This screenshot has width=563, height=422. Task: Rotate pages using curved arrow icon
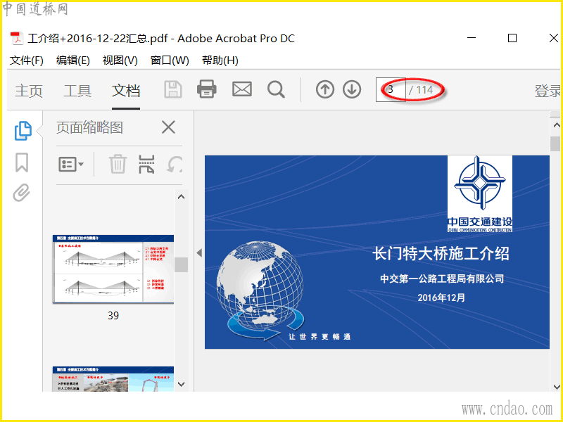(175, 165)
